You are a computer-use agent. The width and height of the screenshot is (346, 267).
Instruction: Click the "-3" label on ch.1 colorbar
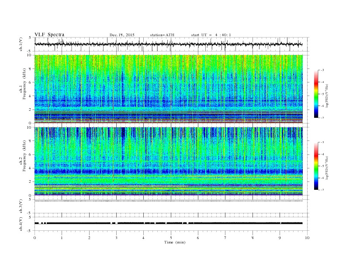tap(322, 70)
